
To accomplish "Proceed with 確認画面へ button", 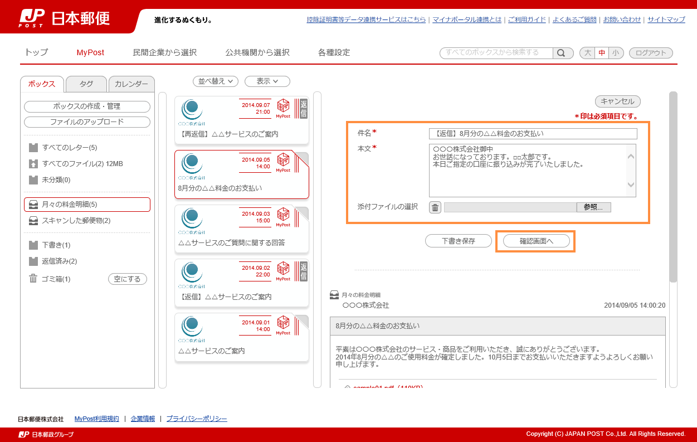I will [537, 241].
